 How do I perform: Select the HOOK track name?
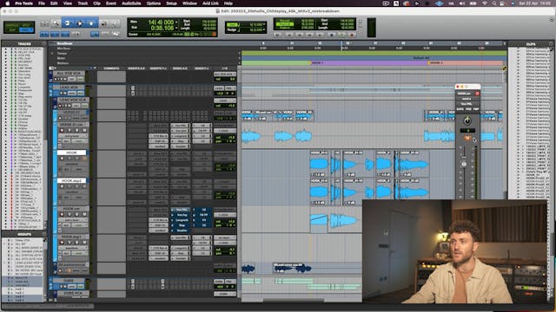point(71,153)
